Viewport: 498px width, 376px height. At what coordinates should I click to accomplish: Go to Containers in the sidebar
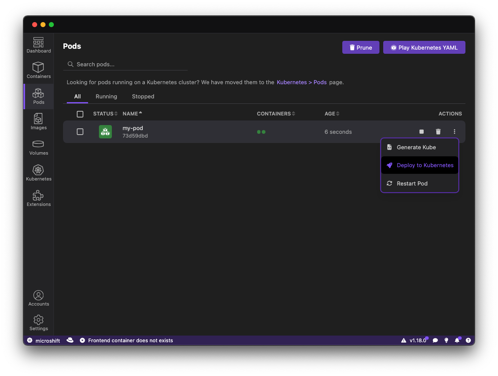point(38,70)
